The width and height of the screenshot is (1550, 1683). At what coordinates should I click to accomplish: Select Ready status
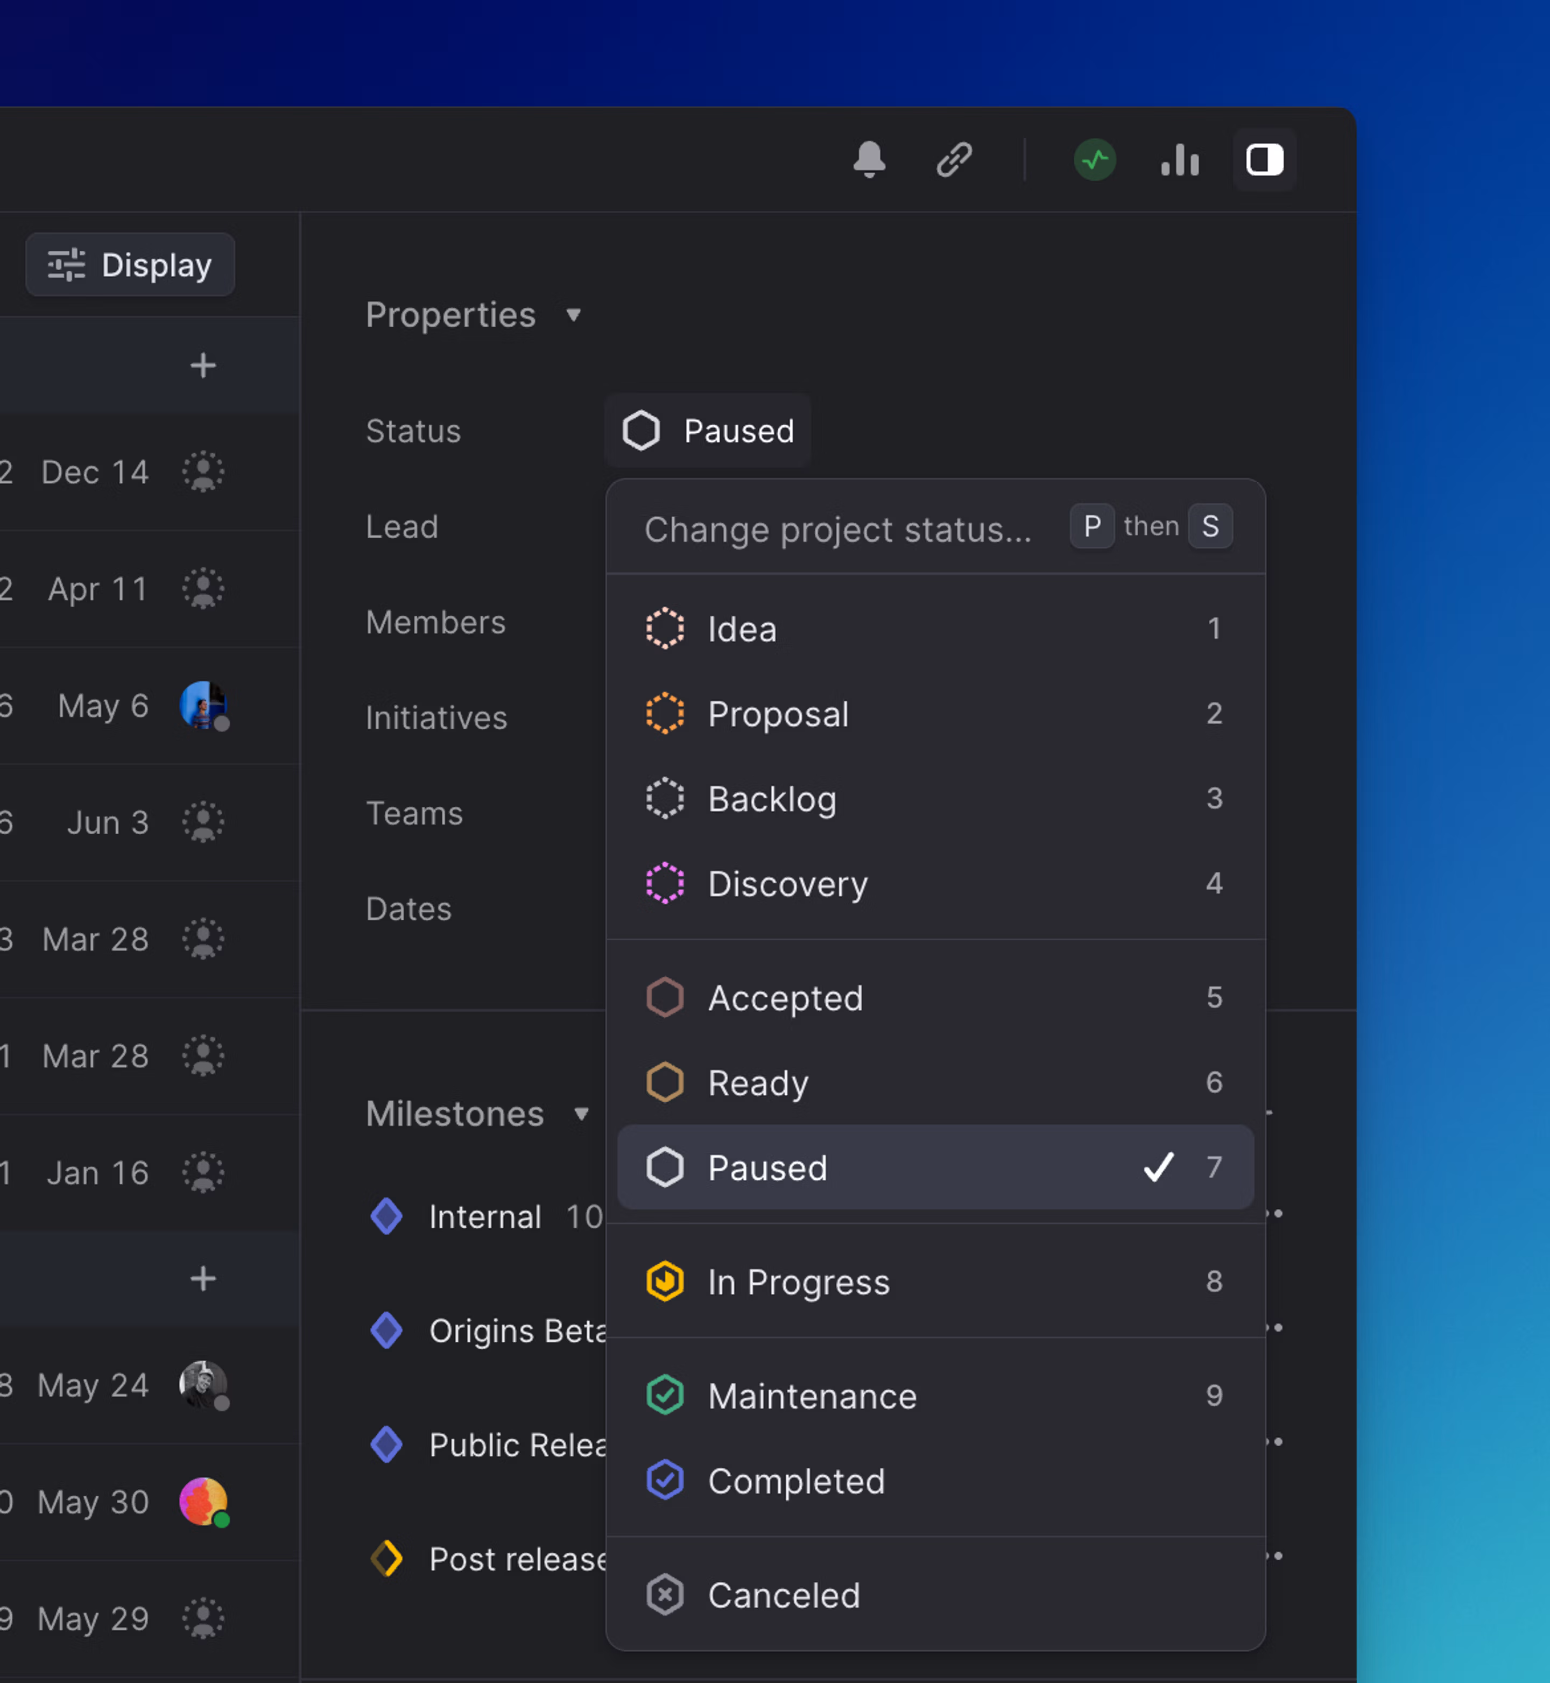tap(935, 1082)
